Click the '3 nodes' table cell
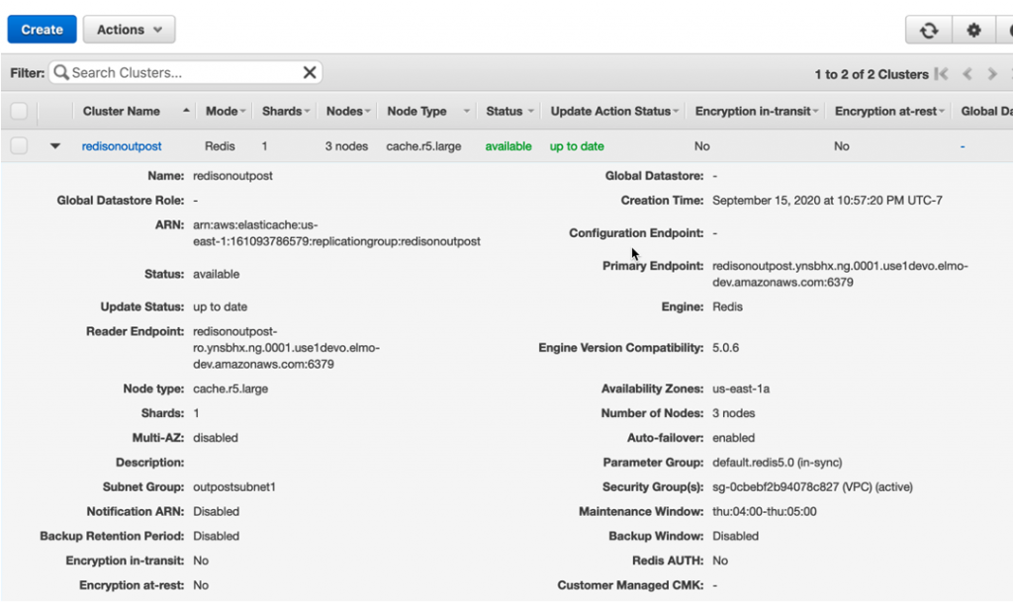1013x602 pixels. [x=346, y=146]
